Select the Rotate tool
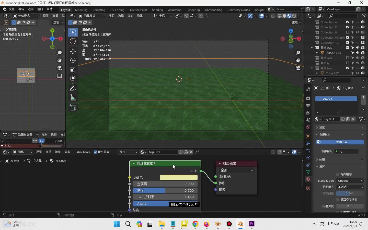Image resolution: width=368 pixels, height=230 pixels. (73, 60)
